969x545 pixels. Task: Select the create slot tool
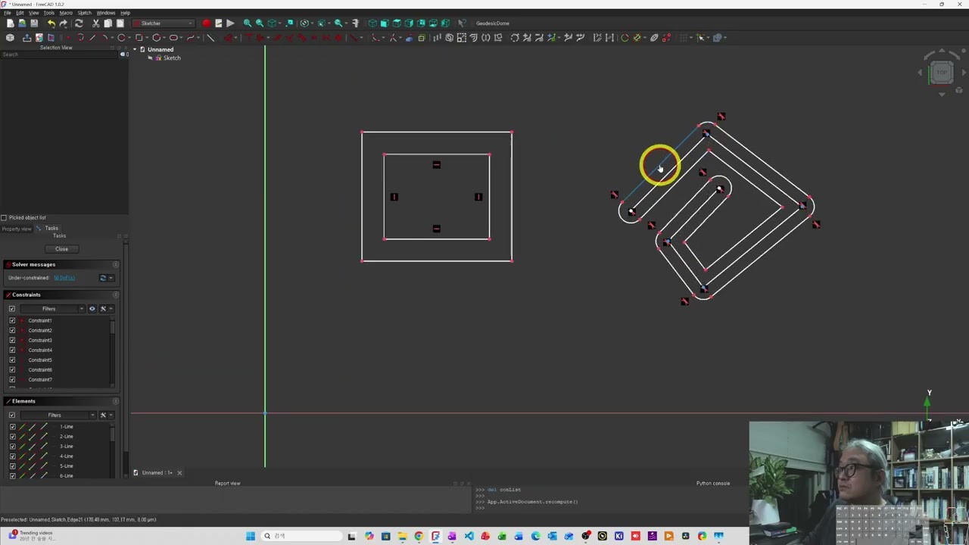click(x=173, y=37)
